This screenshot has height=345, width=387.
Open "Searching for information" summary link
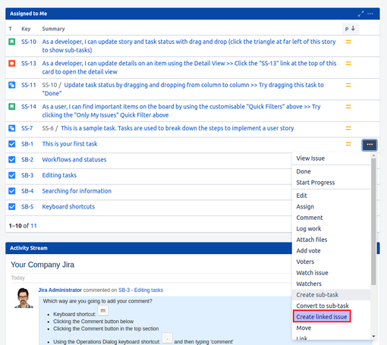77,191
